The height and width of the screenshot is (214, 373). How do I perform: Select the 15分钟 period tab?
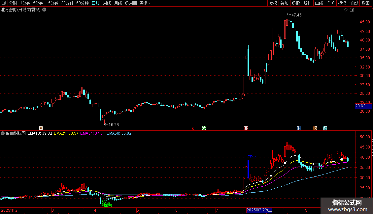tap(52, 3)
